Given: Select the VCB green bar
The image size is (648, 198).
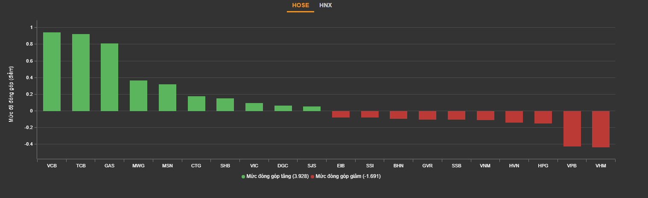Looking at the screenshot, I should pyautogui.click(x=52, y=72).
